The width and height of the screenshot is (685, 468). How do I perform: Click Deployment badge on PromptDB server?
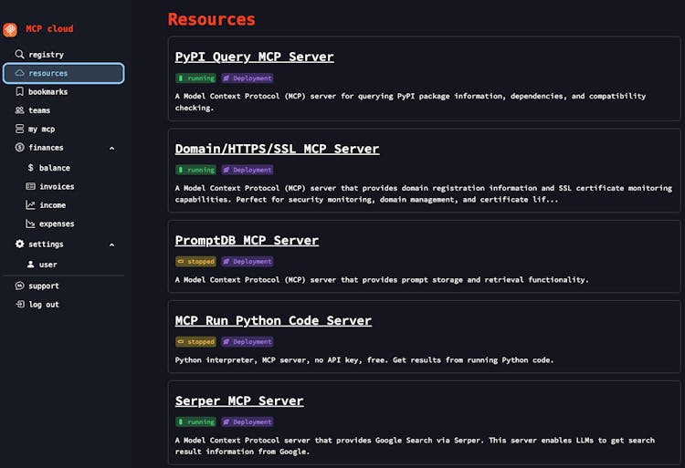point(248,261)
